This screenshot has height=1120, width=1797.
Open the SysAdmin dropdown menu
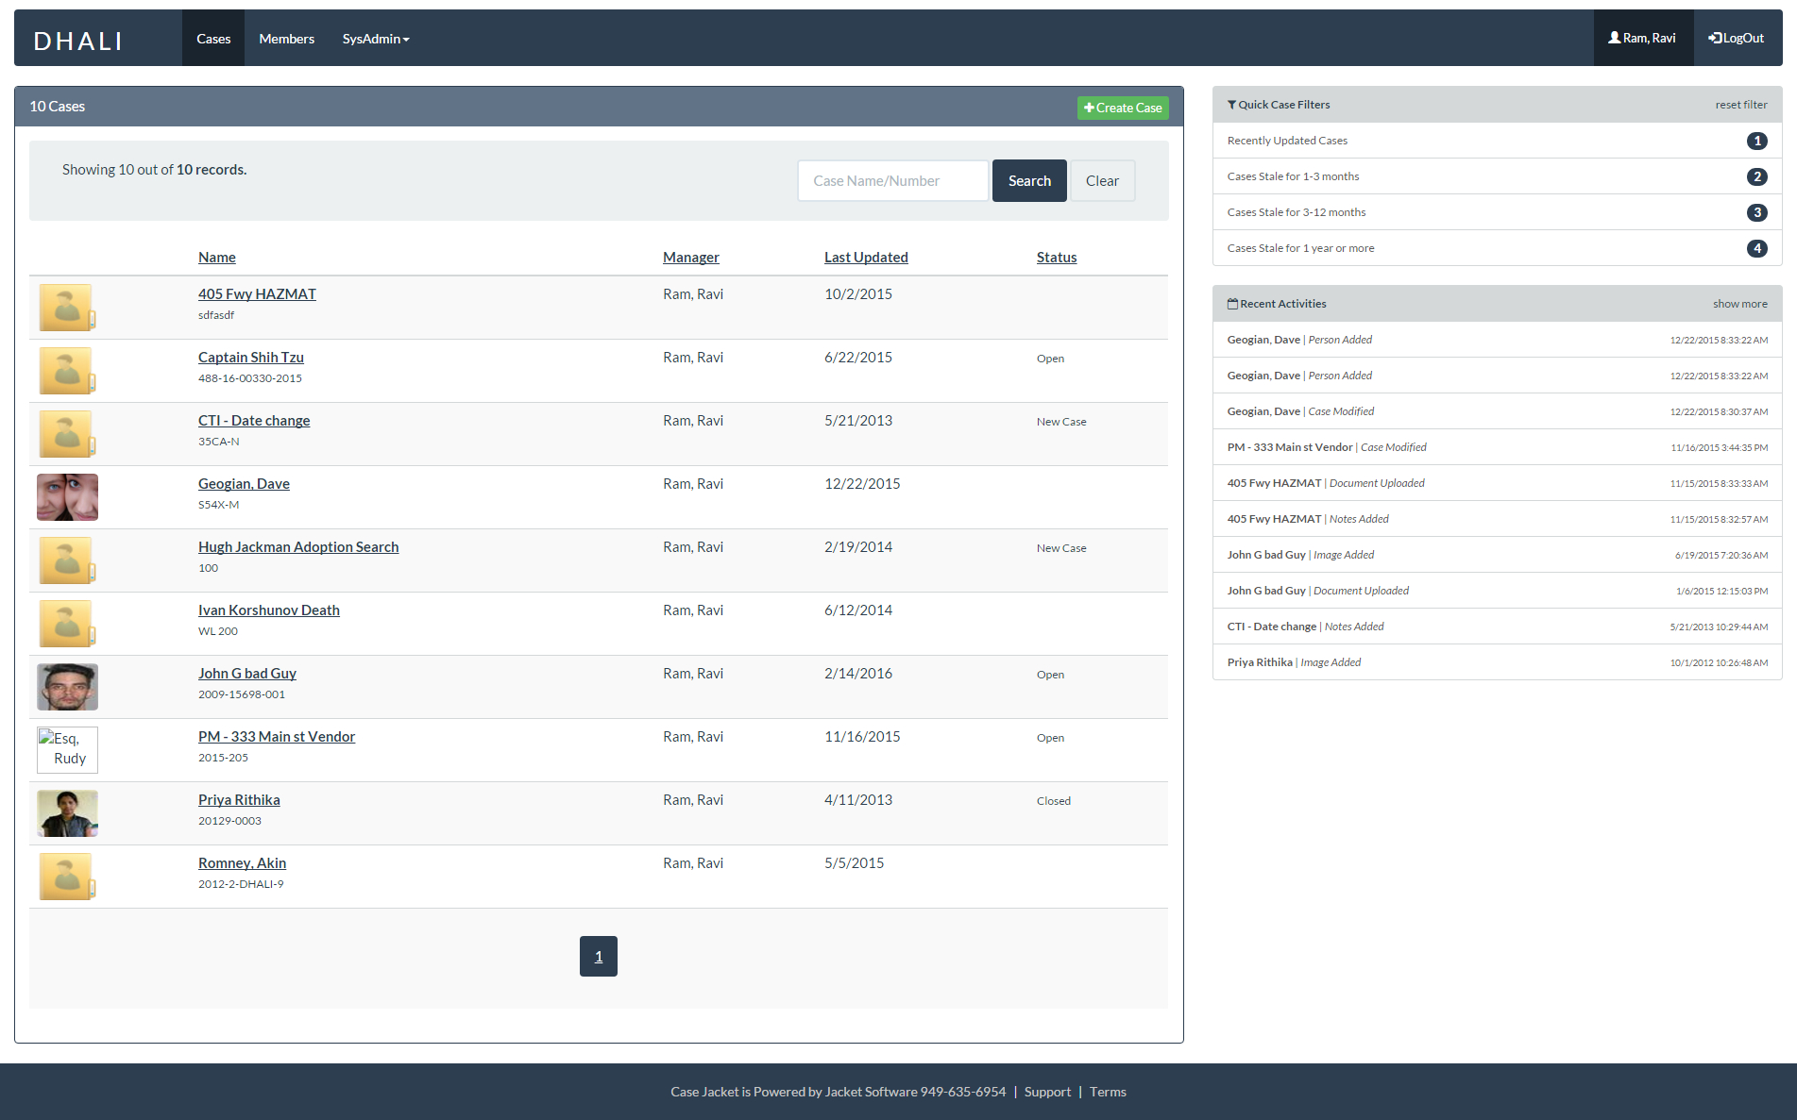[x=375, y=38]
